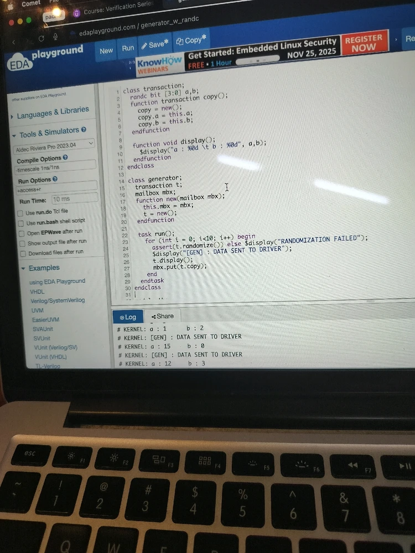This screenshot has width=415, height=553.
Task: Click the Copy button
Action: click(x=191, y=40)
